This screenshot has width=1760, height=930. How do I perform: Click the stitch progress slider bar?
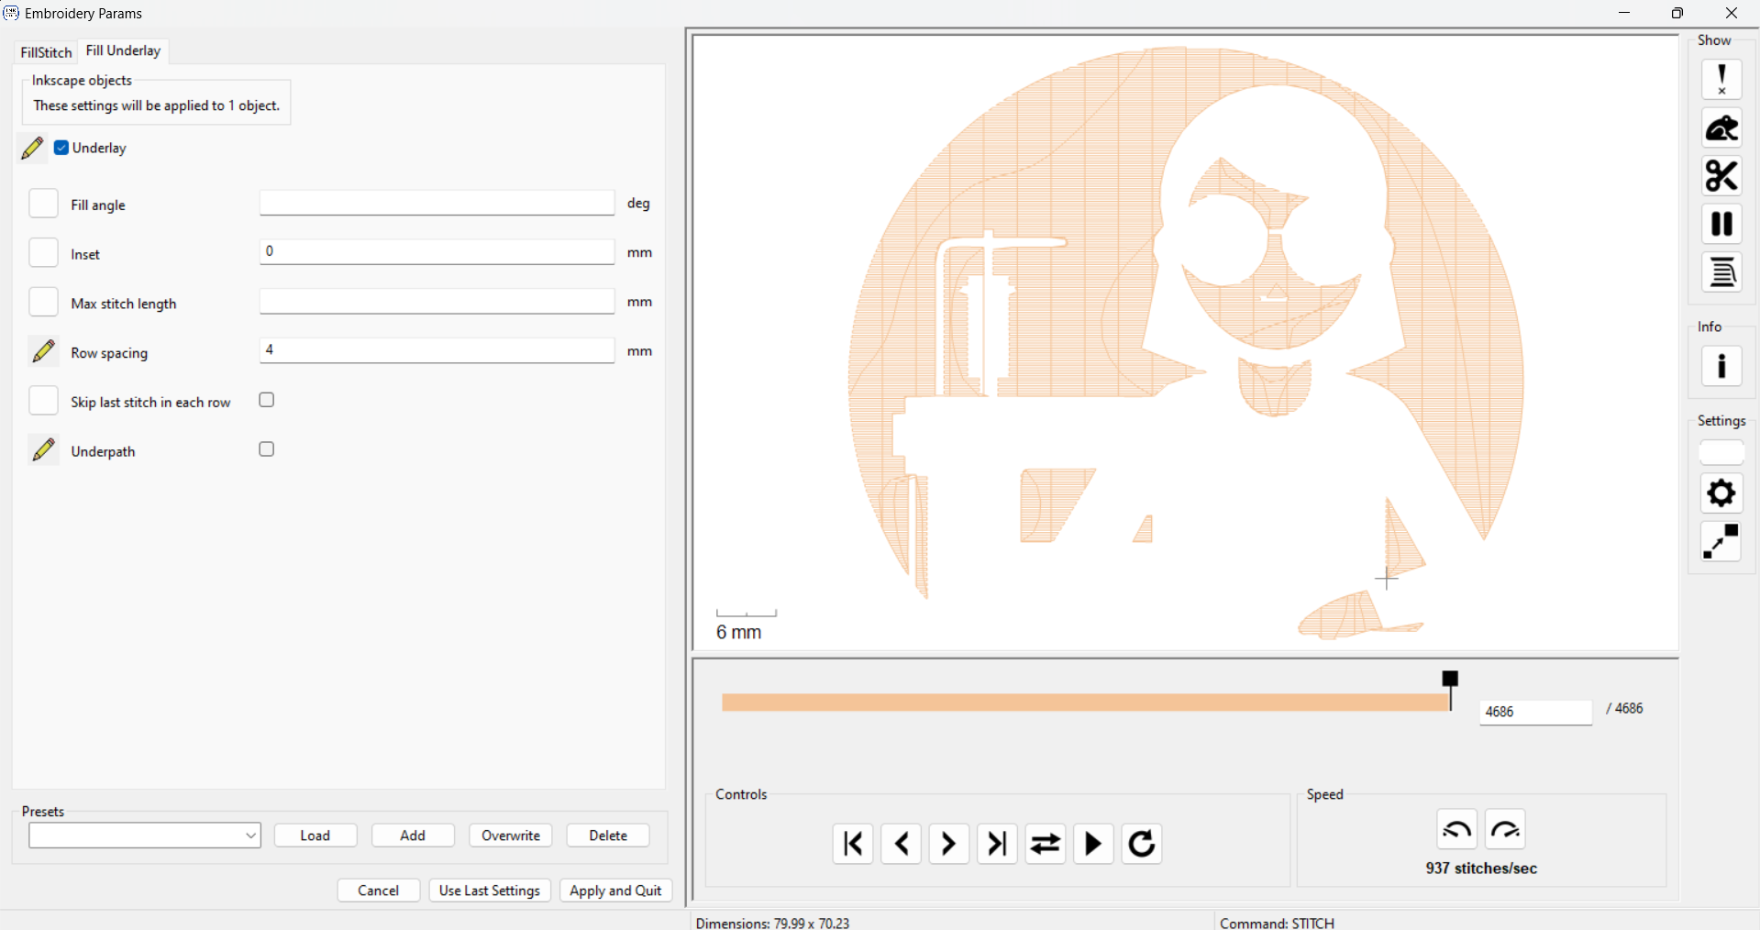tap(1086, 703)
